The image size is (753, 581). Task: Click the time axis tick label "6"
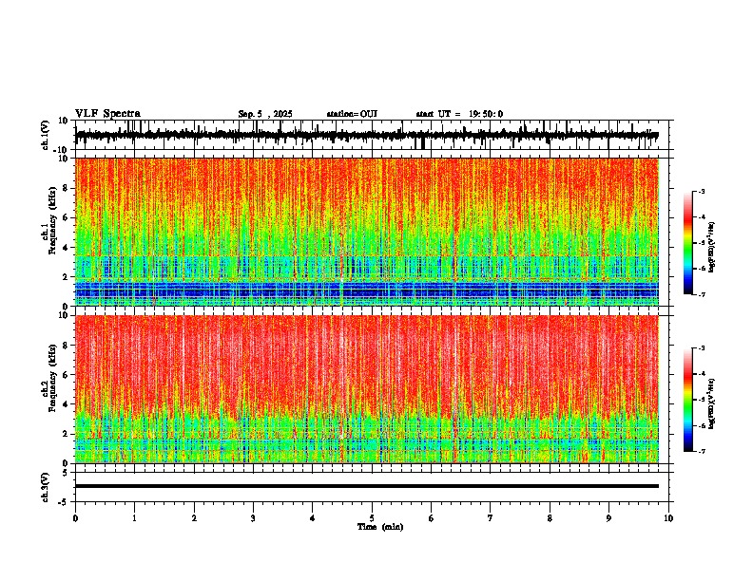(x=431, y=518)
